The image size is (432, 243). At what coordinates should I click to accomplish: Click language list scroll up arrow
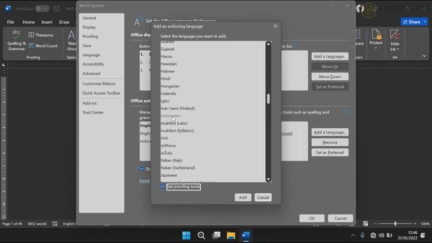(x=269, y=43)
